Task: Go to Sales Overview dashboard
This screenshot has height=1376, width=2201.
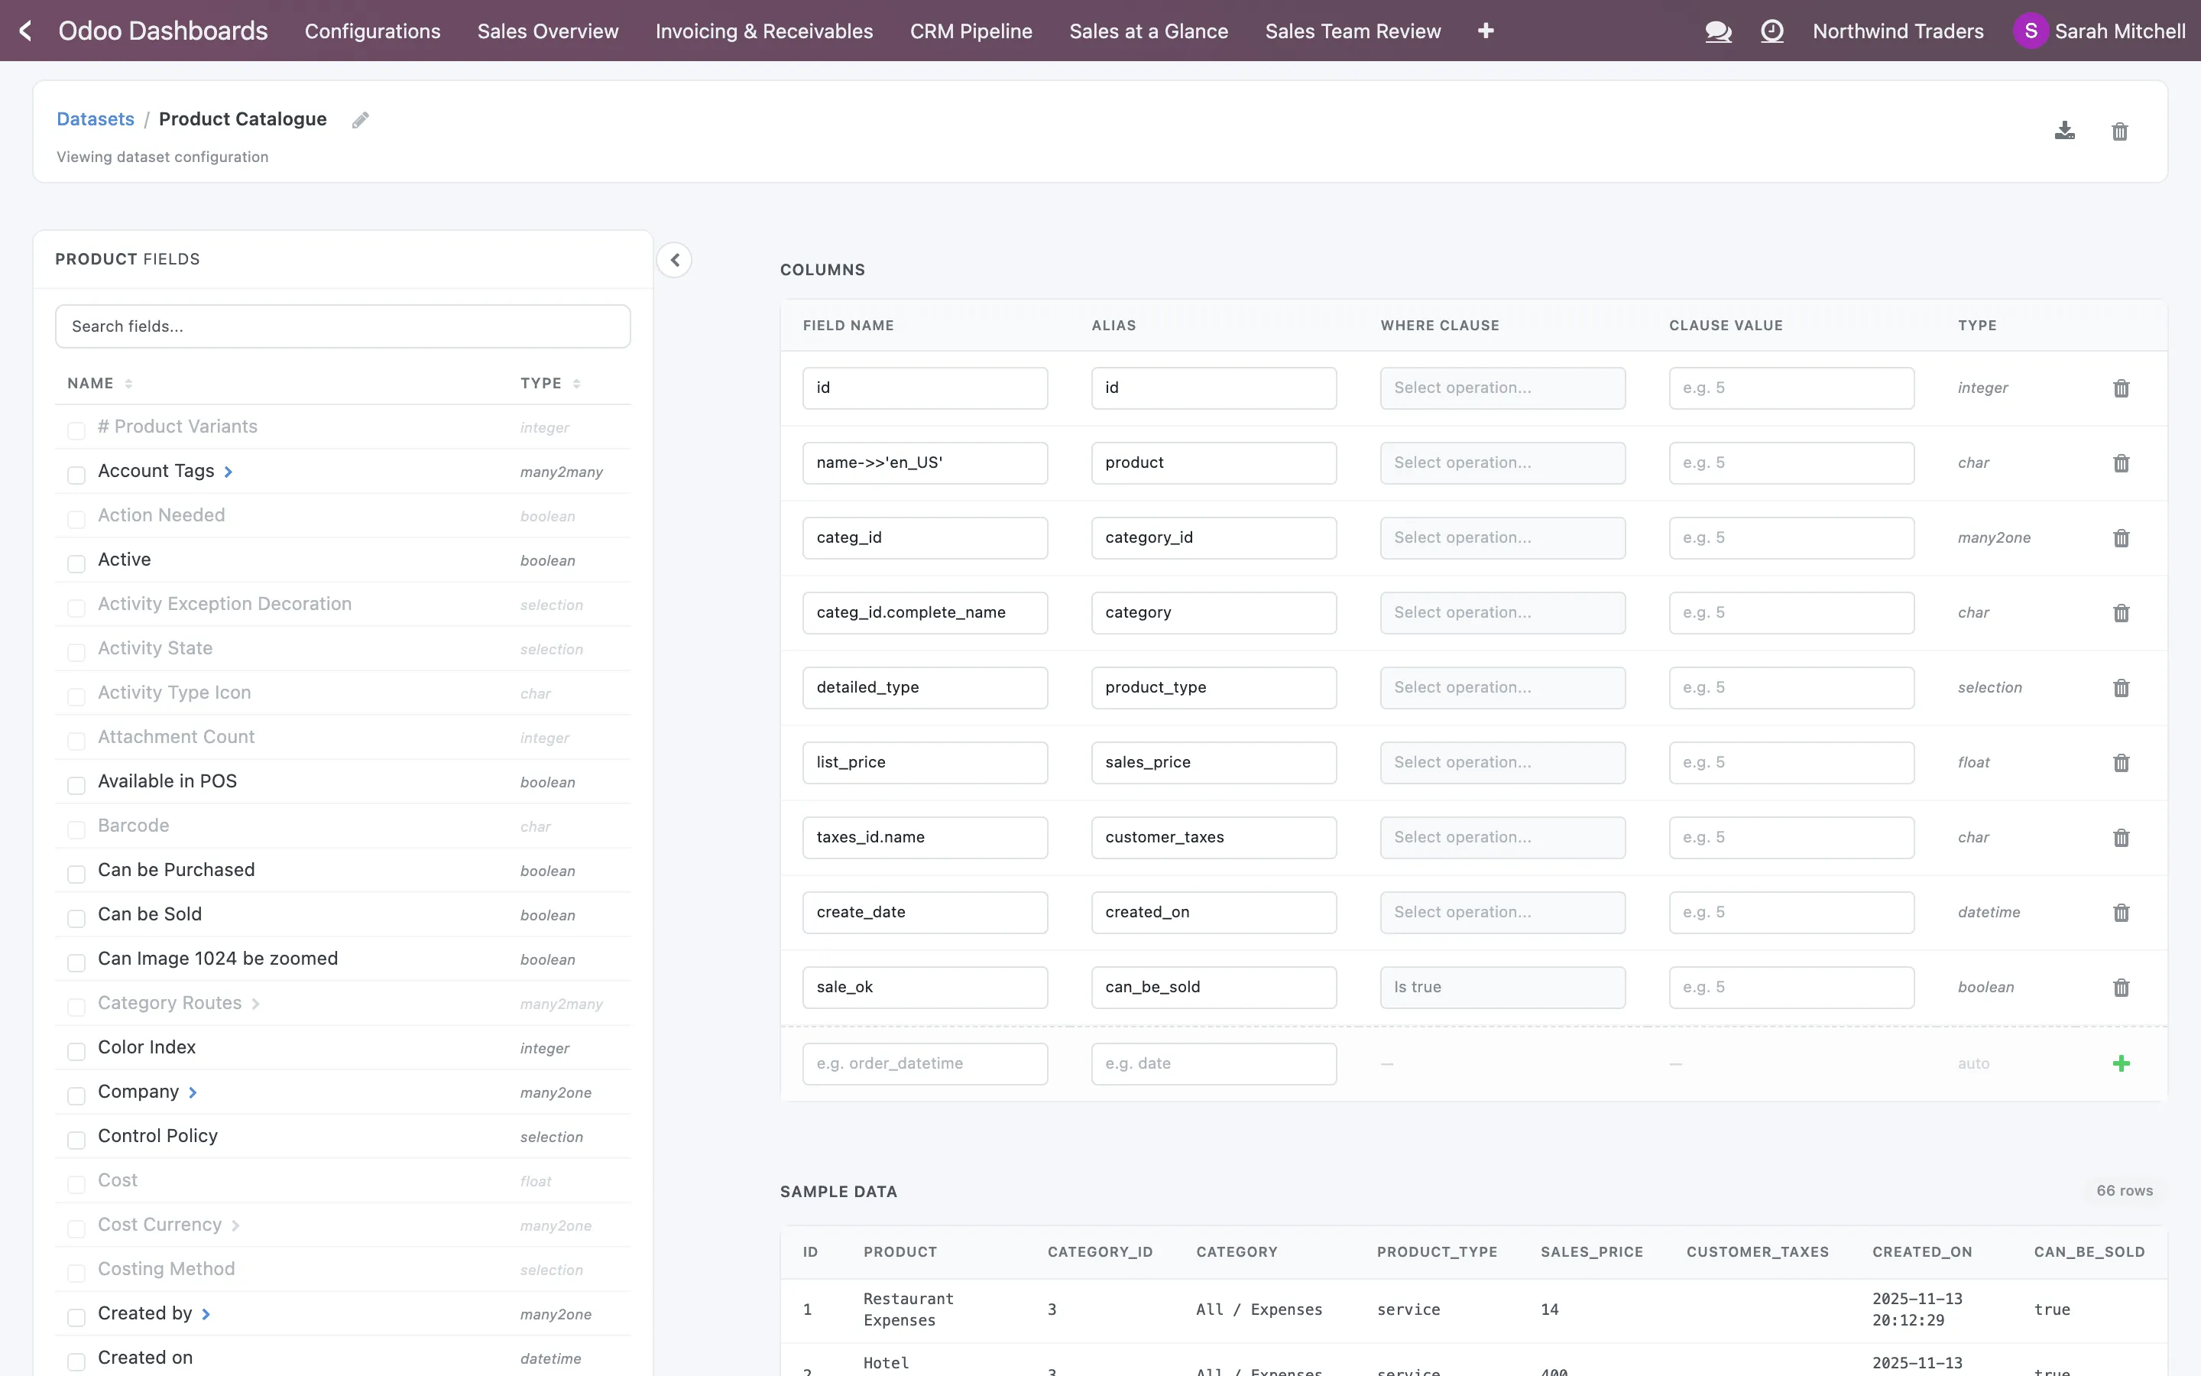Action: [549, 31]
